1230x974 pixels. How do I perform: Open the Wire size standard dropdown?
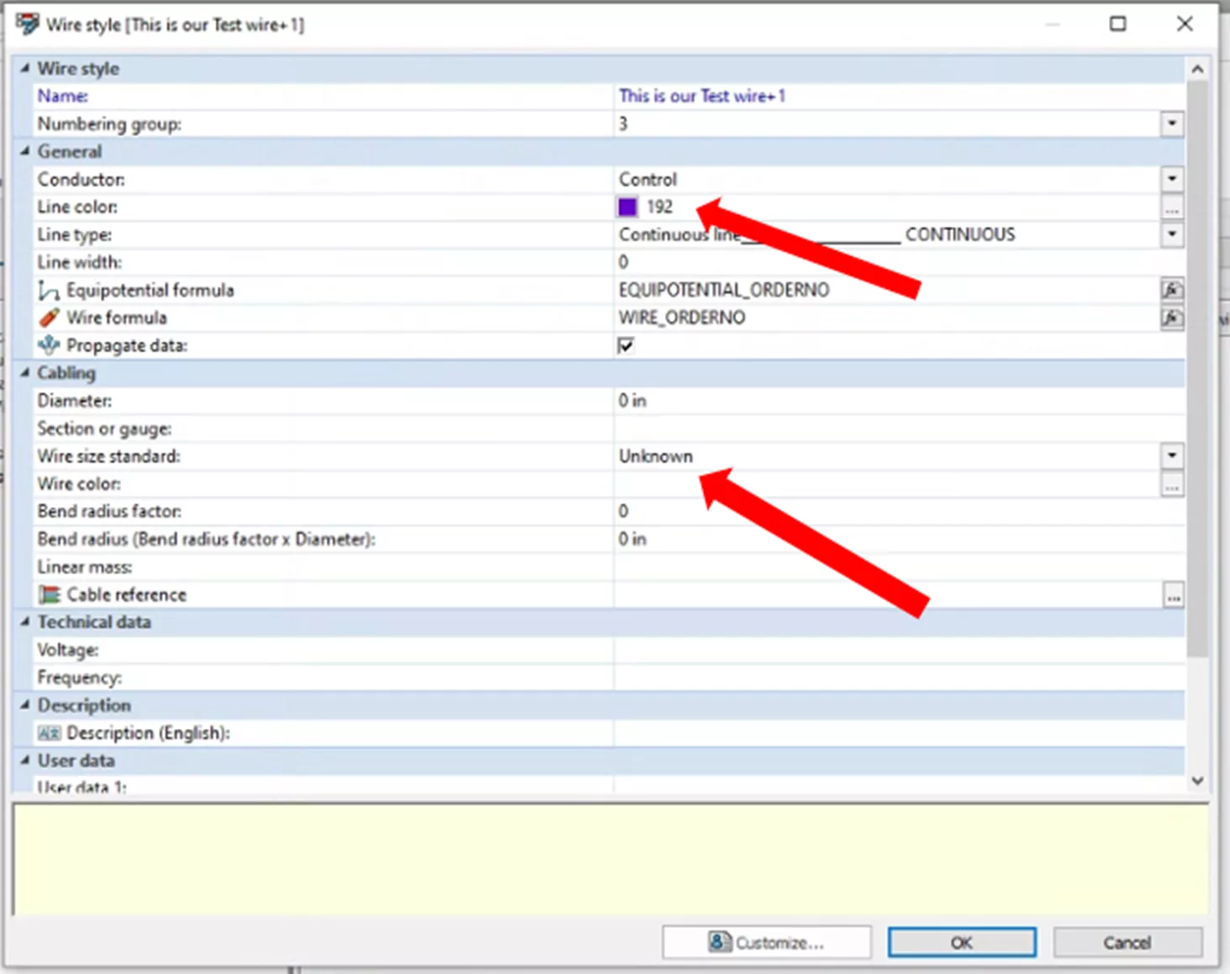(1172, 456)
